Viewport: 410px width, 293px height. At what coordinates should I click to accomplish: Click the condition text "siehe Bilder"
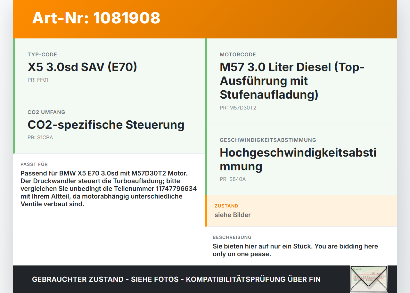(x=233, y=215)
